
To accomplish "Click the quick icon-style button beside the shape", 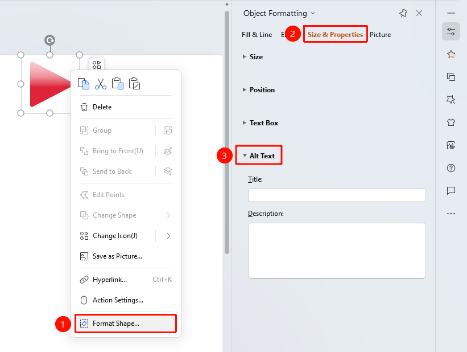I will coord(97,65).
